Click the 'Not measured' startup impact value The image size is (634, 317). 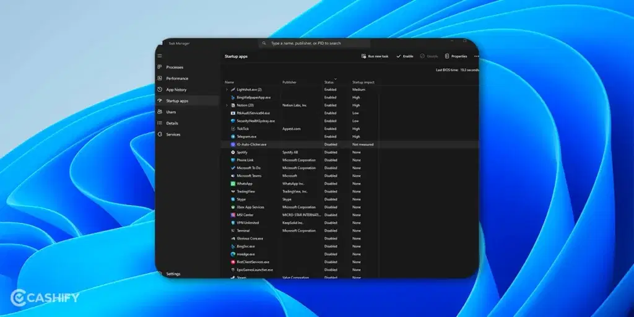[x=363, y=144]
